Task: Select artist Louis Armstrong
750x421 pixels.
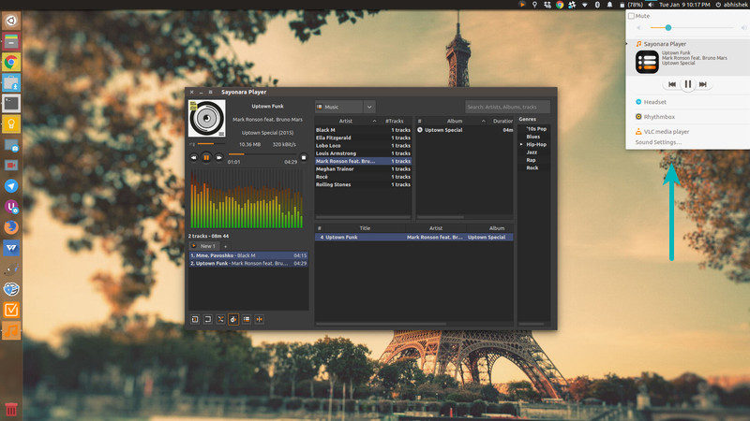Action: [x=363, y=153]
